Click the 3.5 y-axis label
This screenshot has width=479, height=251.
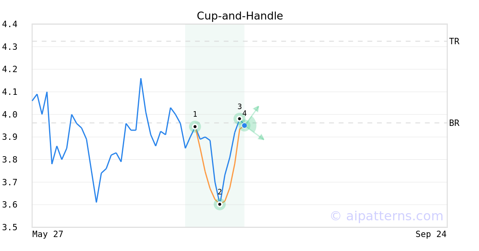tap(10, 227)
